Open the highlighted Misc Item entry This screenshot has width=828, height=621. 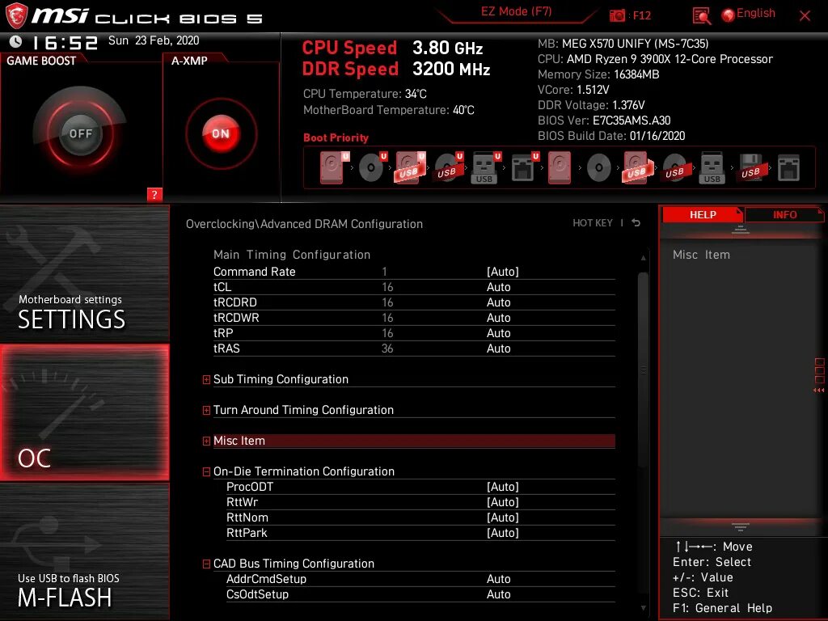tap(240, 441)
